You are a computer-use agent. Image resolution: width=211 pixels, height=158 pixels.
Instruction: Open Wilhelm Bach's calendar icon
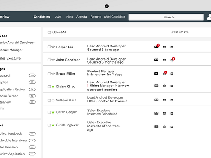click(x=164, y=100)
